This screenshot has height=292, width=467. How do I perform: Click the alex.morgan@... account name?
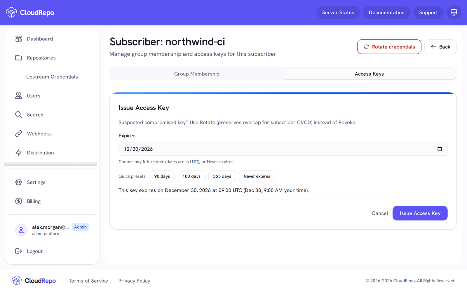click(x=50, y=227)
